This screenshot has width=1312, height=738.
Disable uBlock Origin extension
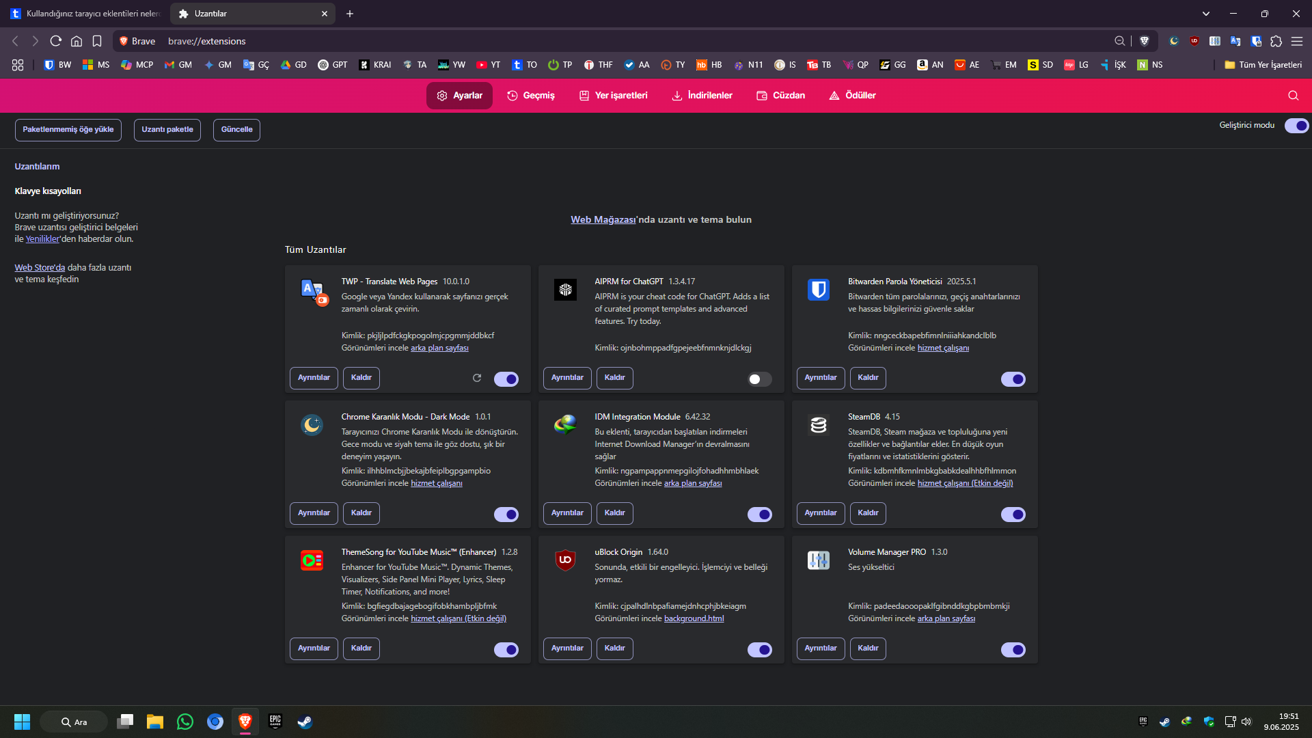pos(760,650)
